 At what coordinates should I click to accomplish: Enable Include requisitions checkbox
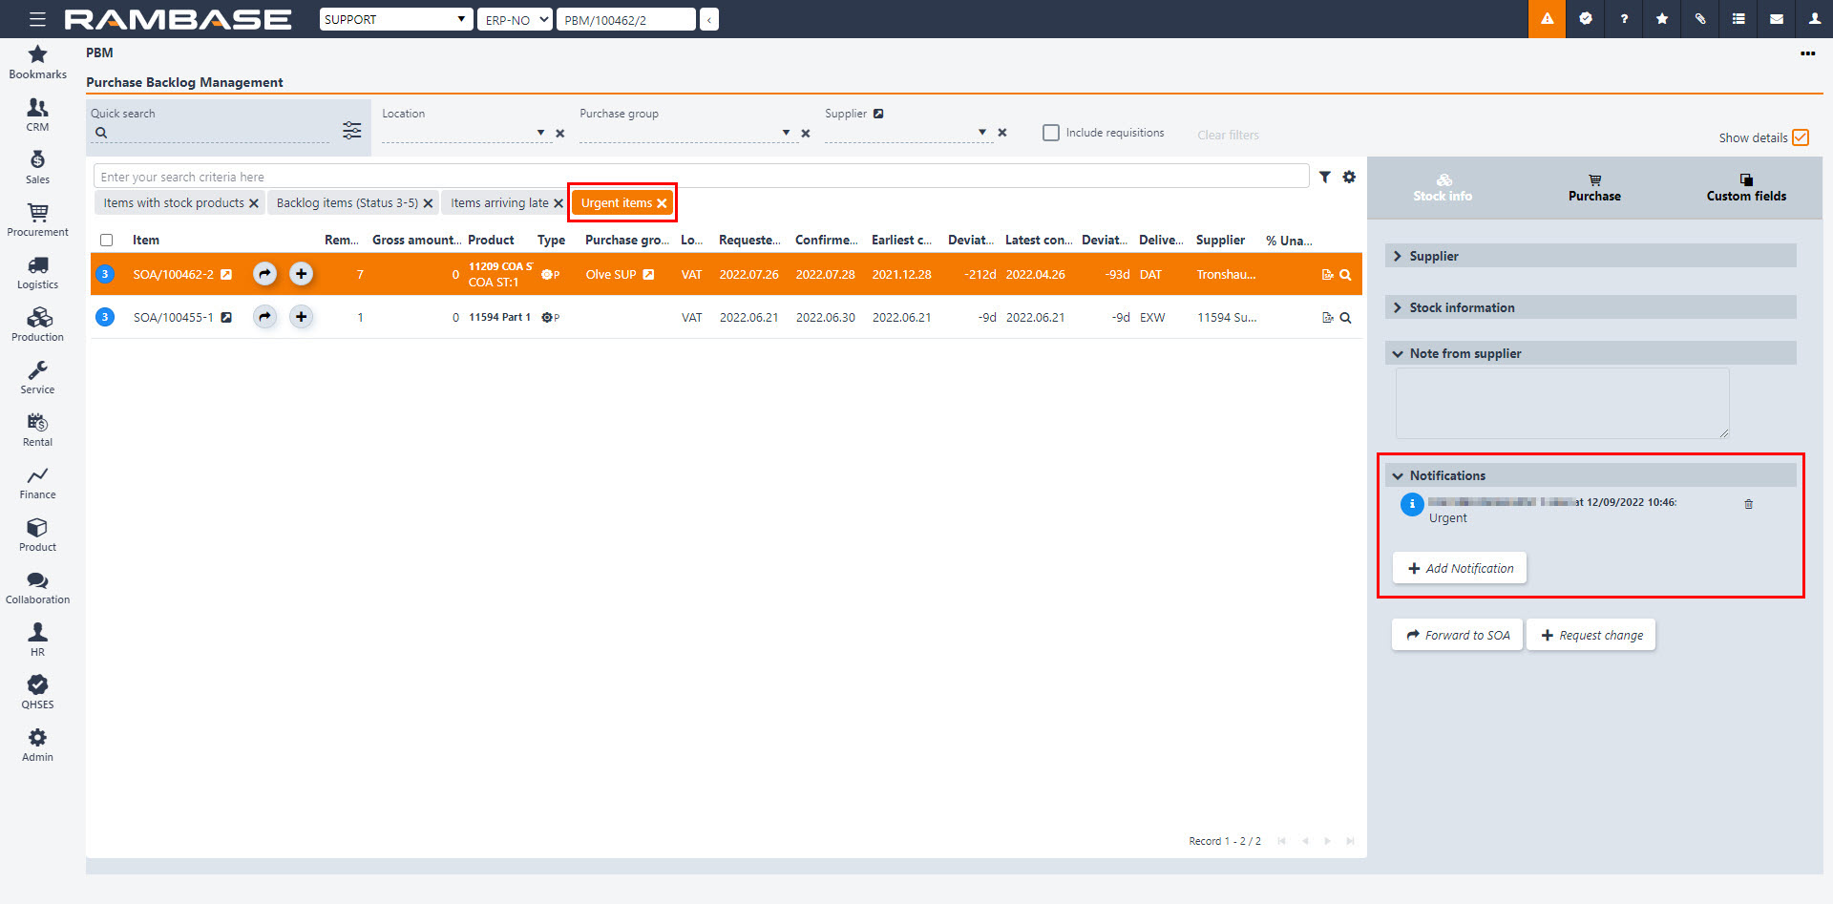pos(1051,133)
